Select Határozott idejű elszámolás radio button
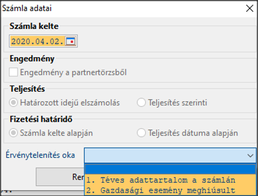 13,103
